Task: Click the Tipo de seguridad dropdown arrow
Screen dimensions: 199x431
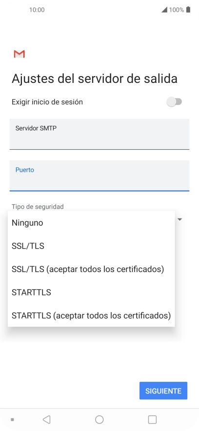Action: (180, 219)
